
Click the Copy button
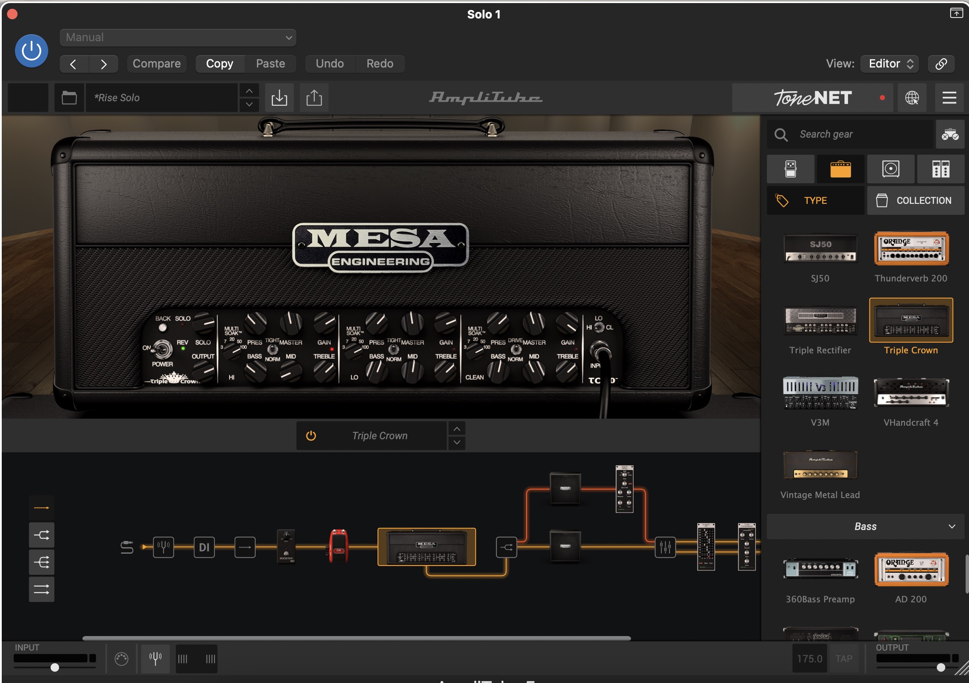tap(220, 64)
